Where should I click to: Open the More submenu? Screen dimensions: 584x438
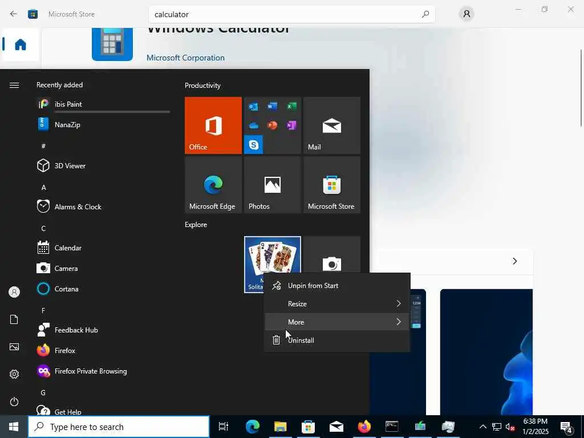tap(337, 322)
